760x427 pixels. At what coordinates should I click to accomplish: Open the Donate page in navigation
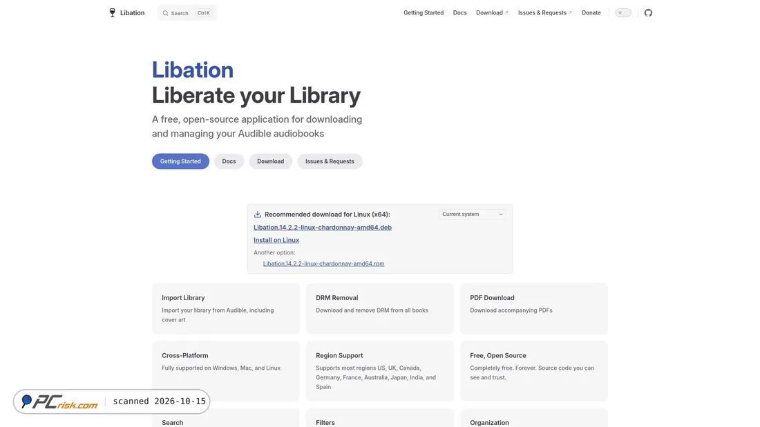(x=591, y=13)
